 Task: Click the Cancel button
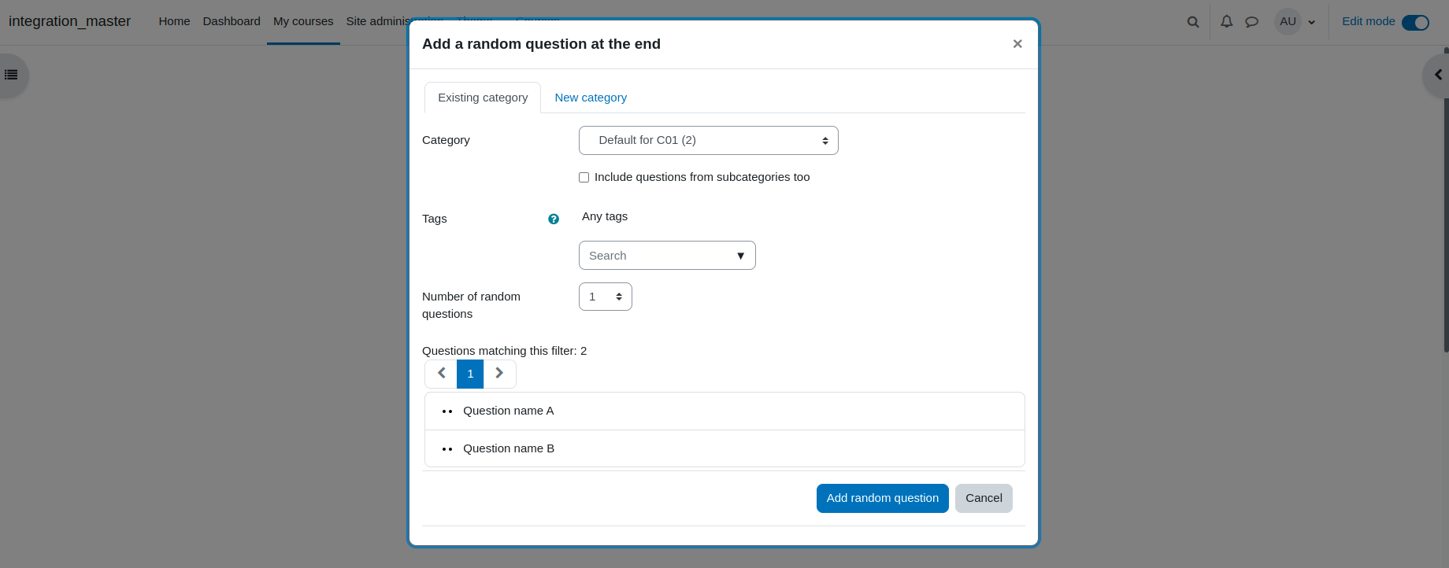click(984, 498)
